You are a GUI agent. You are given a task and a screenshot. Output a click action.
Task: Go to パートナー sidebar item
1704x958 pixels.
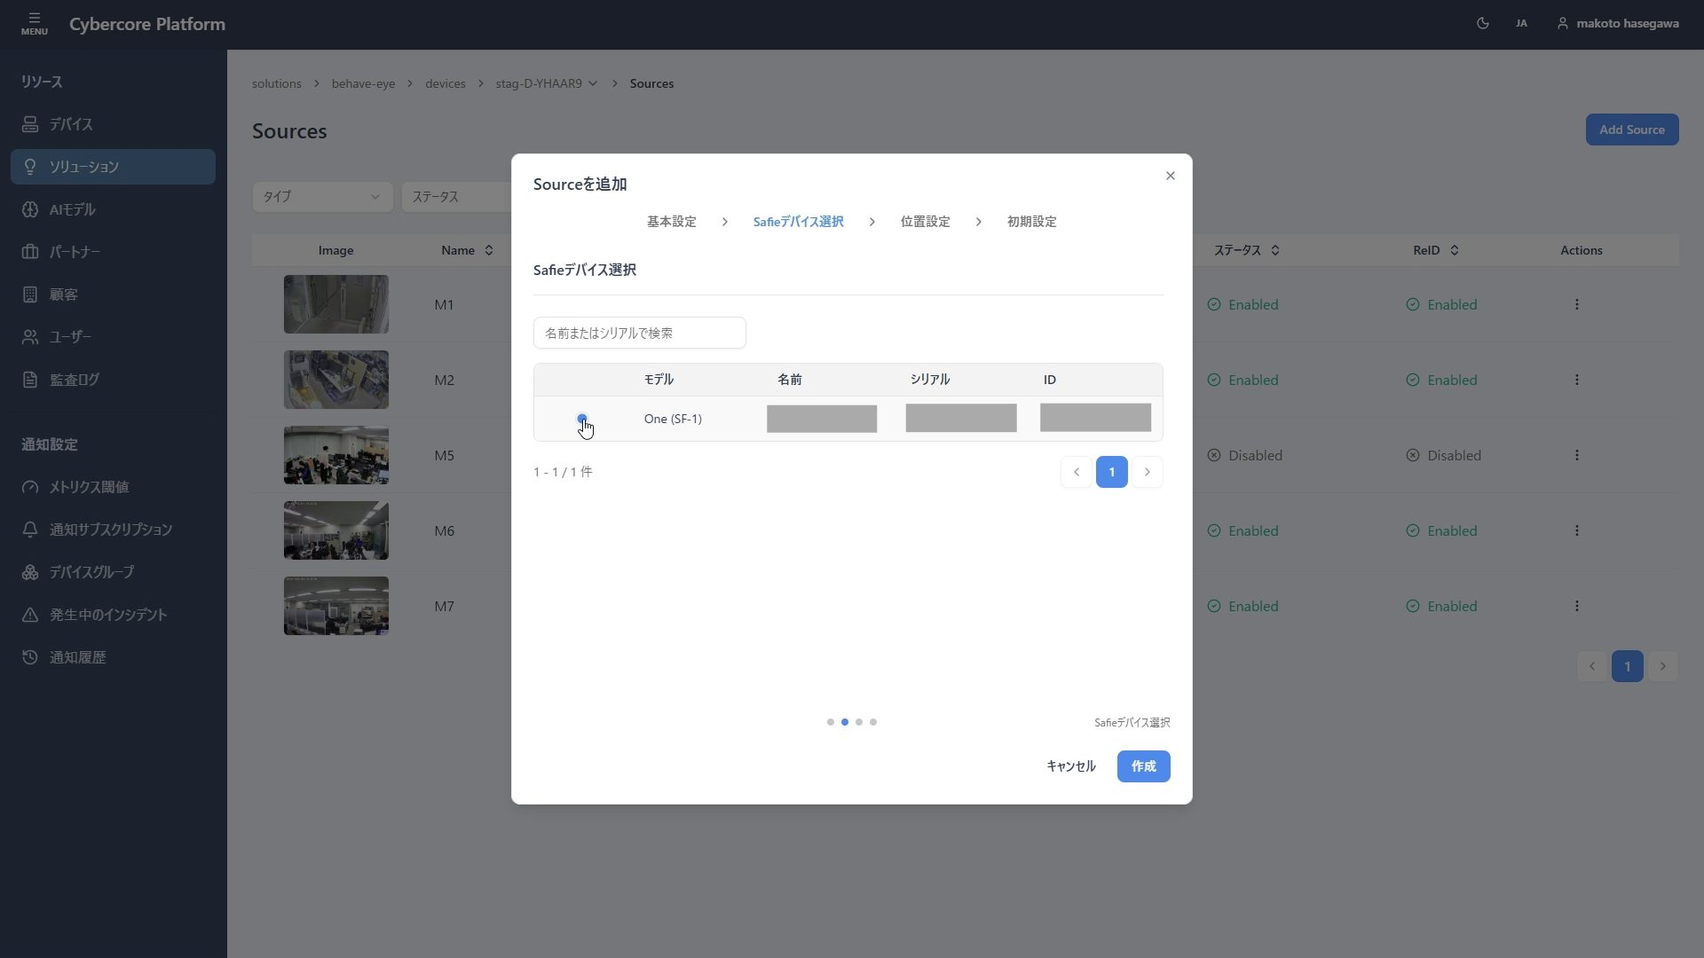coord(113,252)
